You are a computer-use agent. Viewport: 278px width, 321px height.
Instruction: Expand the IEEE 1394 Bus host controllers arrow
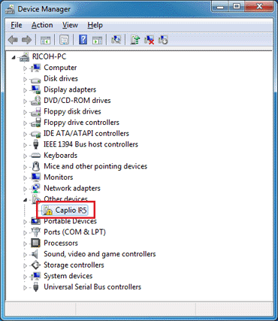pyautogui.click(x=25, y=145)
